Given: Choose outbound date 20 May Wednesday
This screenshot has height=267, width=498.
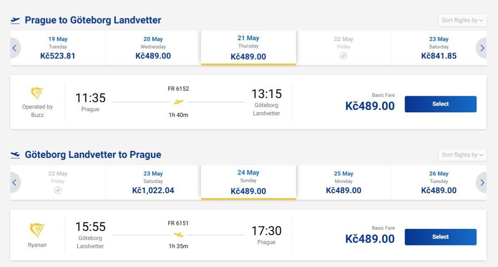Looking at the screenshot, I should pyautogui.click(x=153, y=48).
